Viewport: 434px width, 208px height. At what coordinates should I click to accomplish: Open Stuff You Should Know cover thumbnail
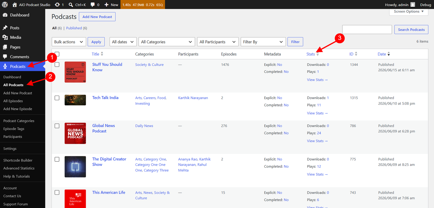coord(75,72)
